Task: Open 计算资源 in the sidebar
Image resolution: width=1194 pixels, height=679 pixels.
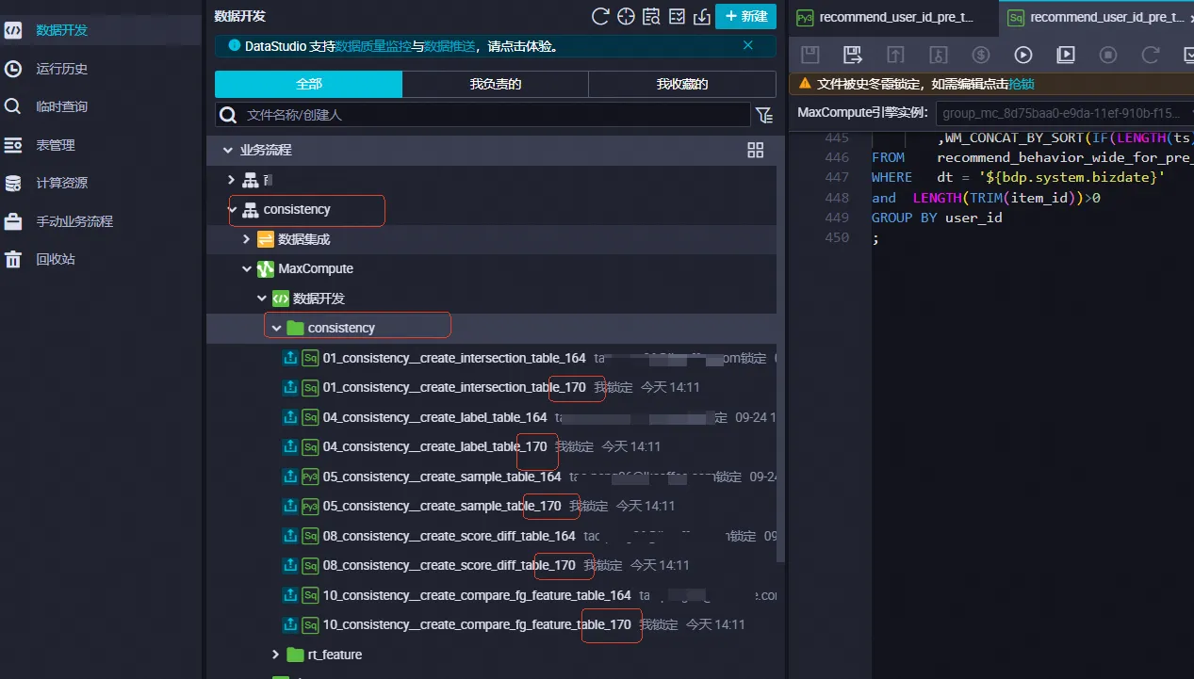Action: coord(61,183)
